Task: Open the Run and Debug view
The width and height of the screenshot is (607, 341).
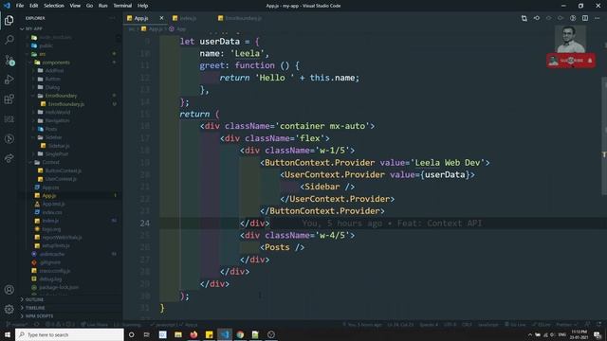Action: tap(9, 80)
